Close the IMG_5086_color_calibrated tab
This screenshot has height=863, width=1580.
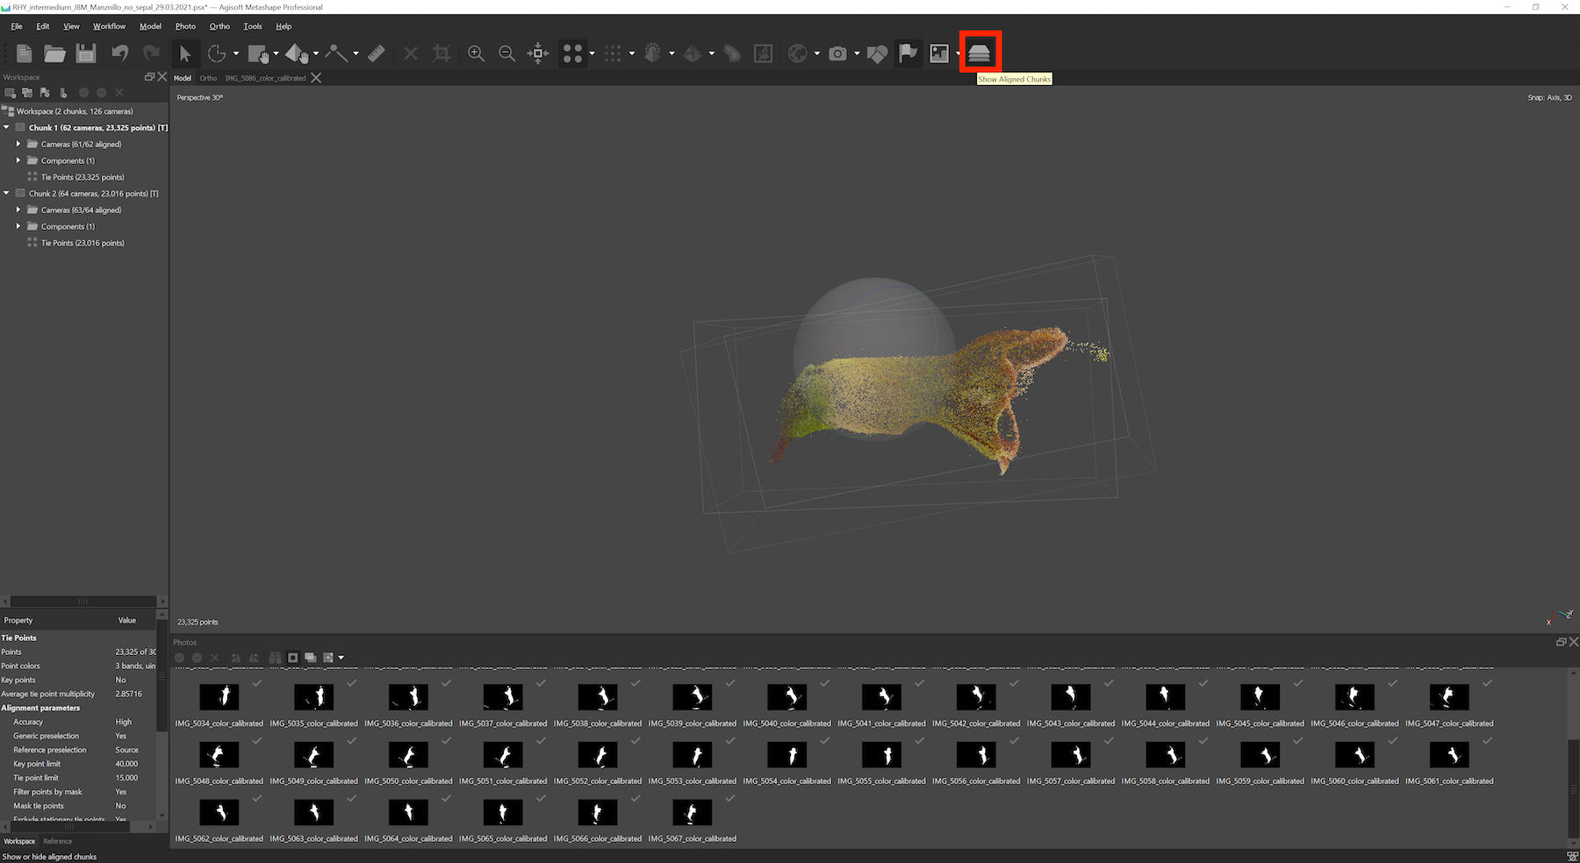pyautogui.click(x=316, y=78)
